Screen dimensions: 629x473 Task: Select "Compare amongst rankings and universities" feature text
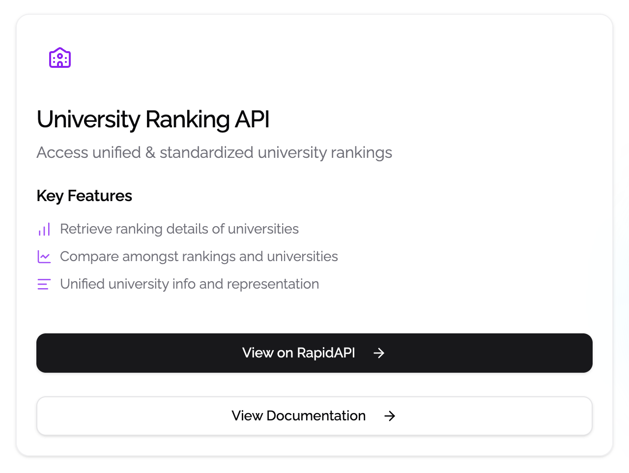pos(199,257)
